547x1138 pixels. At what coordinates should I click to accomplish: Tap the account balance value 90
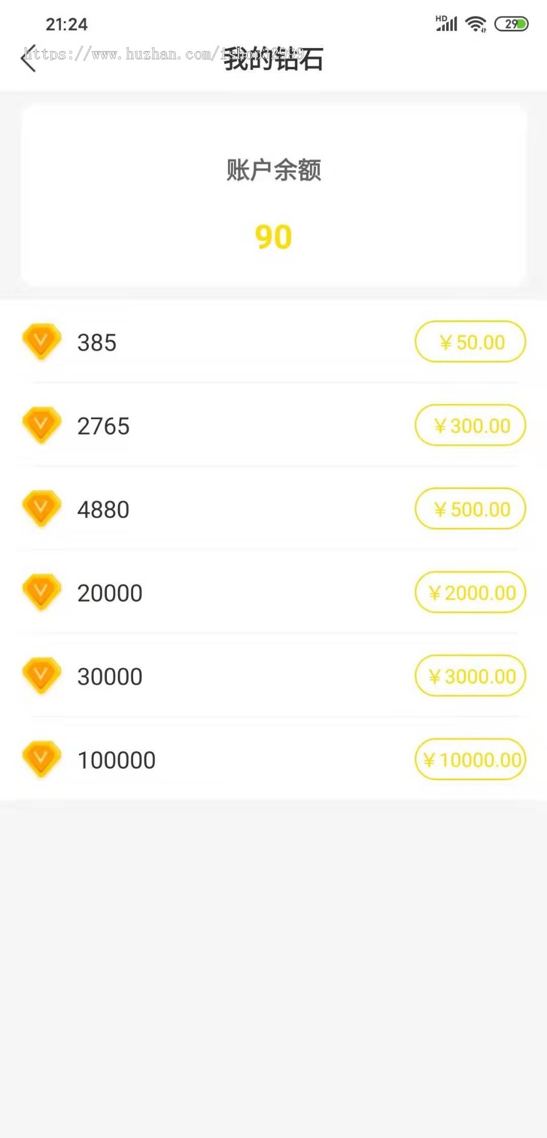click(273, 237)
